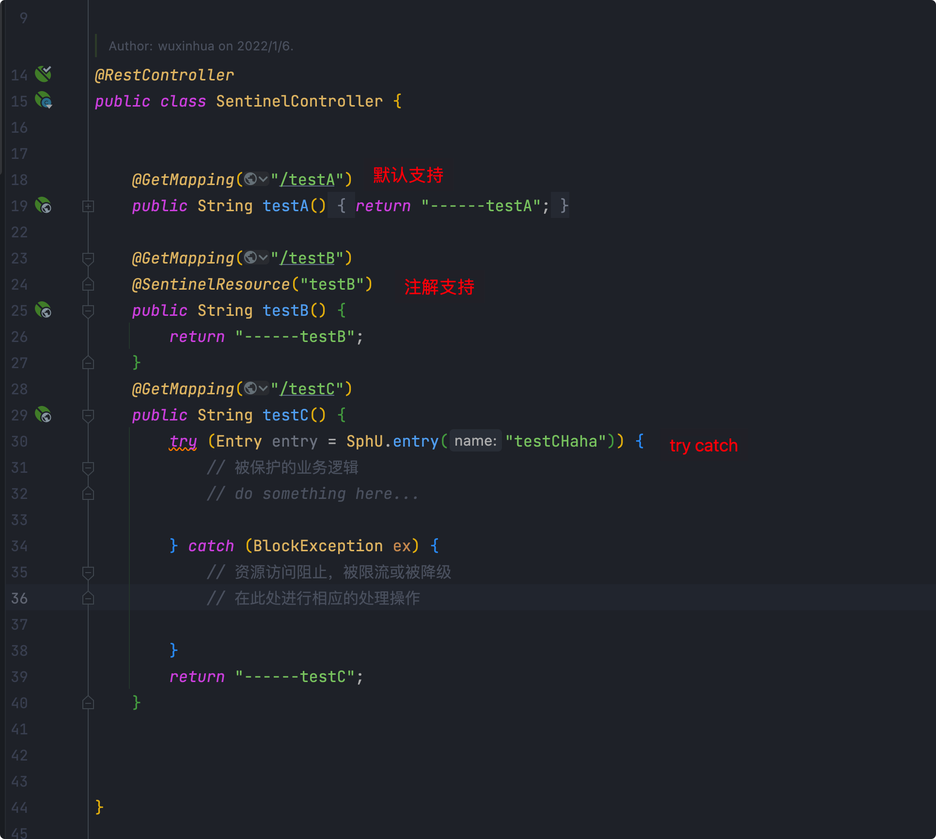Click underlined try keyword on line 30
This screenshot has height=839, width=936.
183,441
